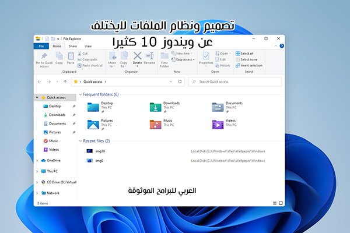Select Desktop in the navigation pane

[x=55, y=106]
